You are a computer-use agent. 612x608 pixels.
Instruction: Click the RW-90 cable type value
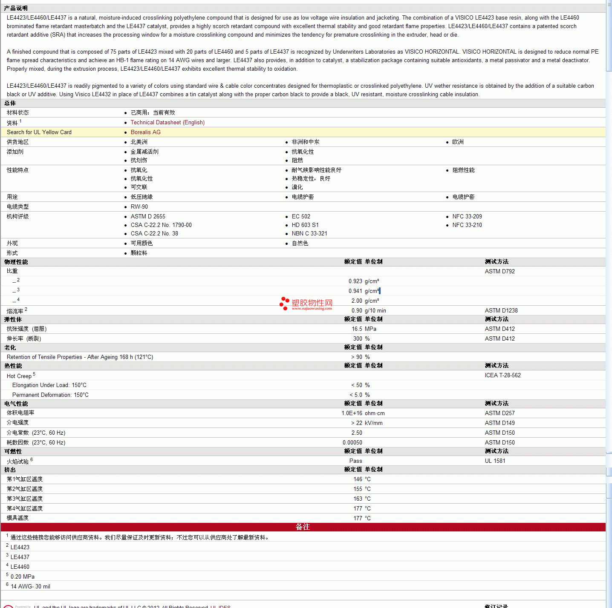[139, 206]
